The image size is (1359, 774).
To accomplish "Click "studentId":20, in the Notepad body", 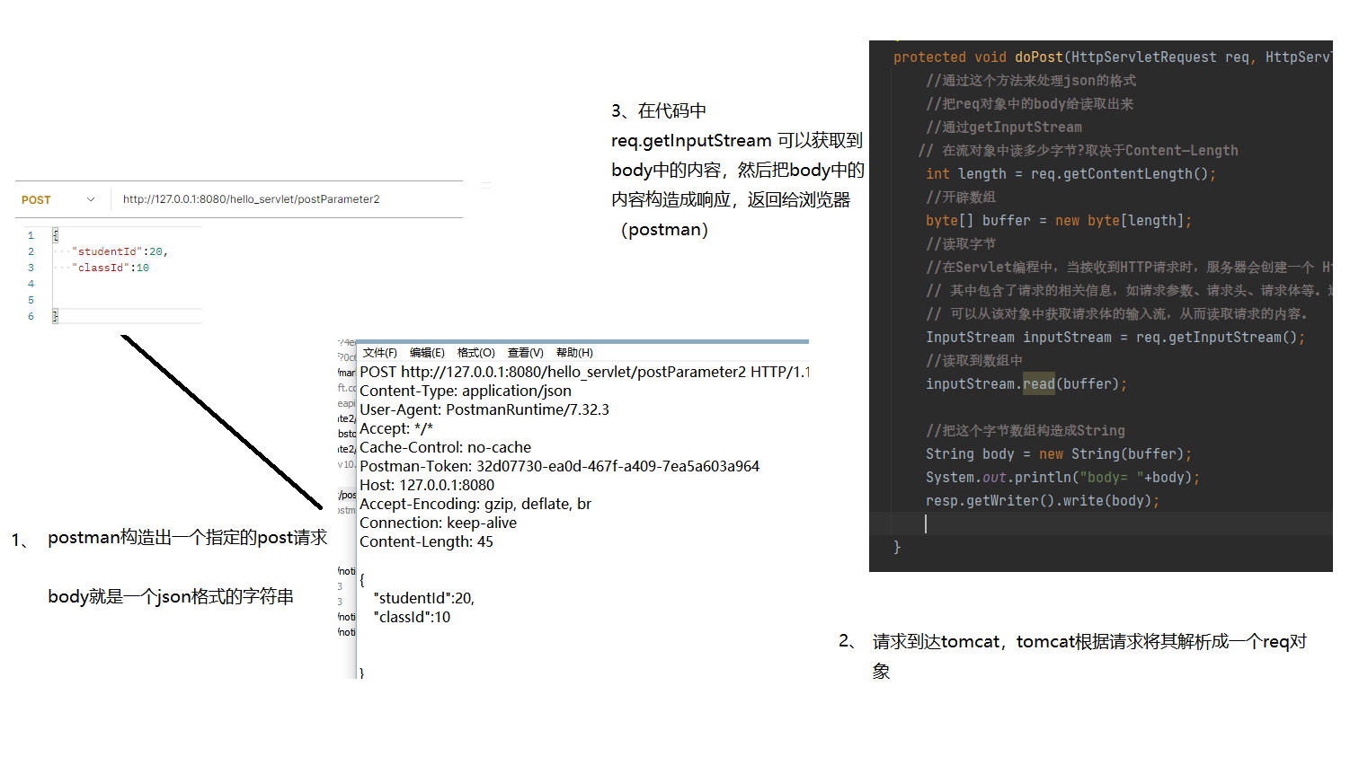I will click(423, 598).
